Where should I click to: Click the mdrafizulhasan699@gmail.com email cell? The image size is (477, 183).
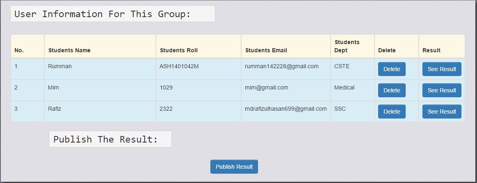coord(286,109)
